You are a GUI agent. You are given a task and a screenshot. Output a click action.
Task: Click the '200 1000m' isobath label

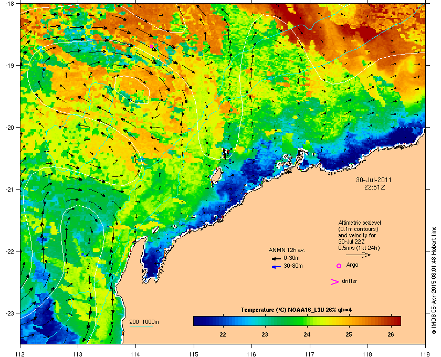point(144,322)
